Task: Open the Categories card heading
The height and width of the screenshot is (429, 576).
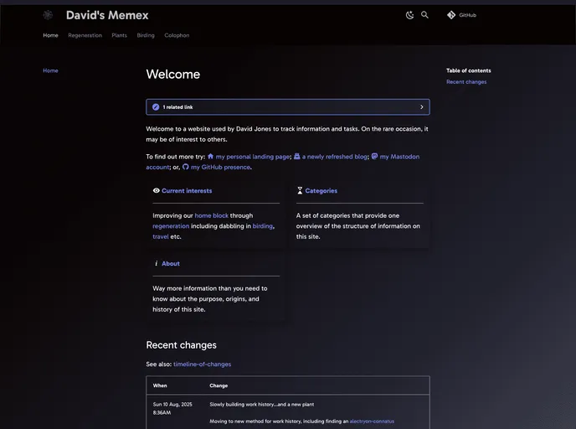Action: tap(321, 191)
